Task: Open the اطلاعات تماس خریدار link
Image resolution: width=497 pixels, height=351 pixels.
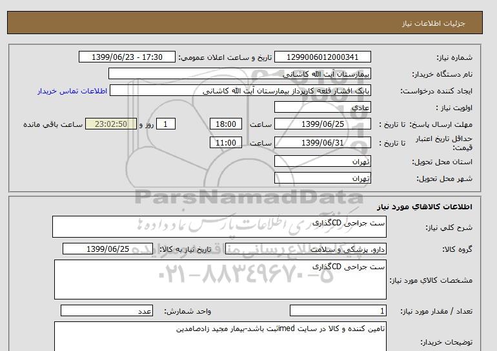Action: [x=72, y=91]
